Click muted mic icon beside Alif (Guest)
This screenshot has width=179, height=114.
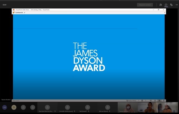tap(89, 111)
